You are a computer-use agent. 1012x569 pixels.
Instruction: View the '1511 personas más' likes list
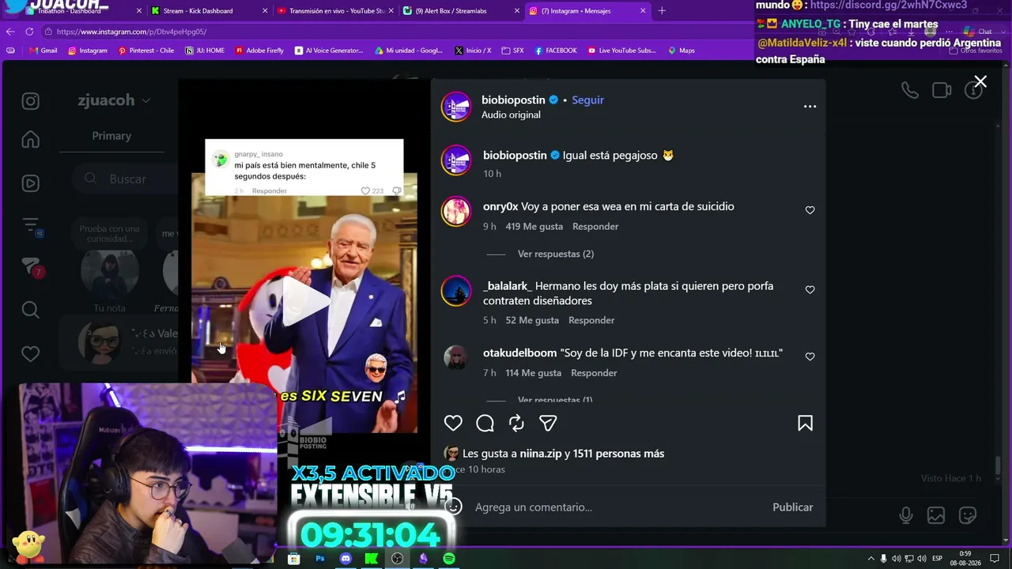point(619,454)
